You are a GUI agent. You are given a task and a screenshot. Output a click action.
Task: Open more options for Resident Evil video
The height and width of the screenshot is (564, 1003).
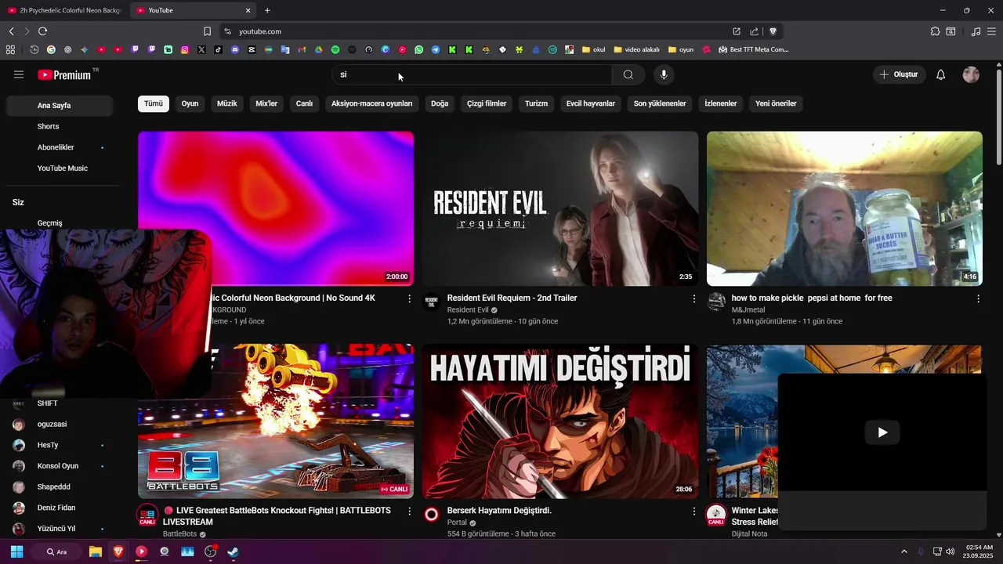[x=693, y=298]
